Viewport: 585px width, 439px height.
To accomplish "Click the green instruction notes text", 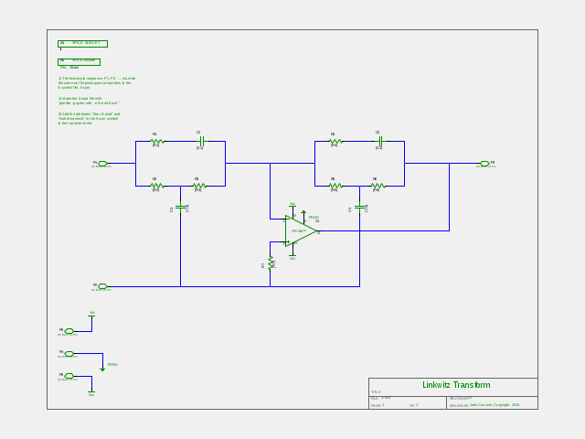I will [97, 101].
